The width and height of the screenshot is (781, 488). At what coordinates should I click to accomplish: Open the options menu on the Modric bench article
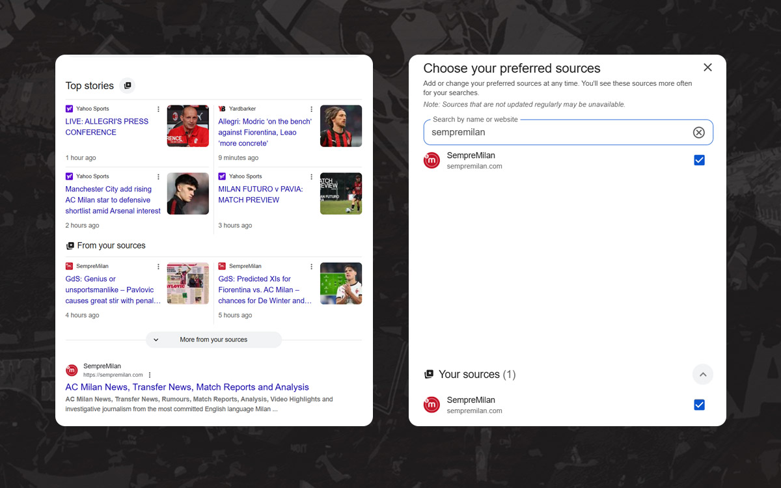311,109
